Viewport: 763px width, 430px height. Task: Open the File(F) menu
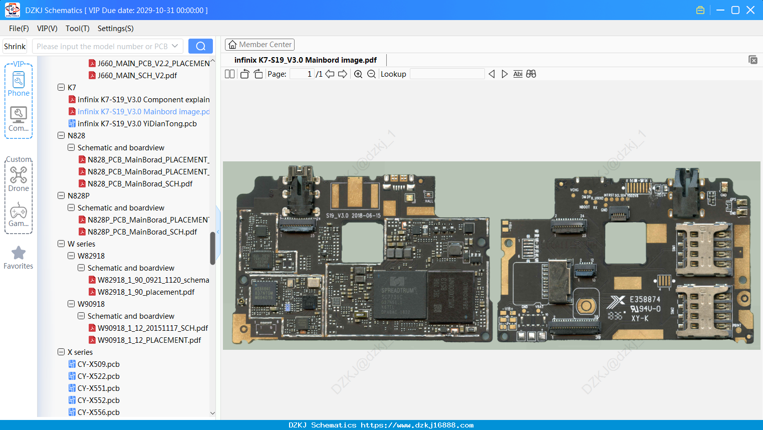[19, 29]
